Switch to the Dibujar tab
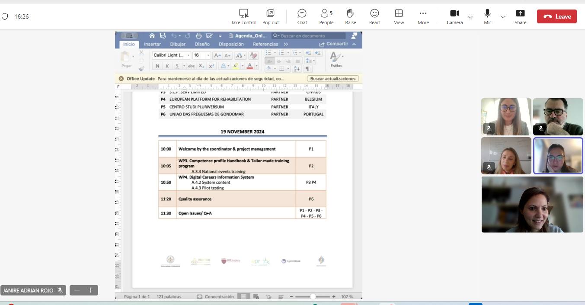The height and width of the screenshot is (305, 585). (178, 44)
